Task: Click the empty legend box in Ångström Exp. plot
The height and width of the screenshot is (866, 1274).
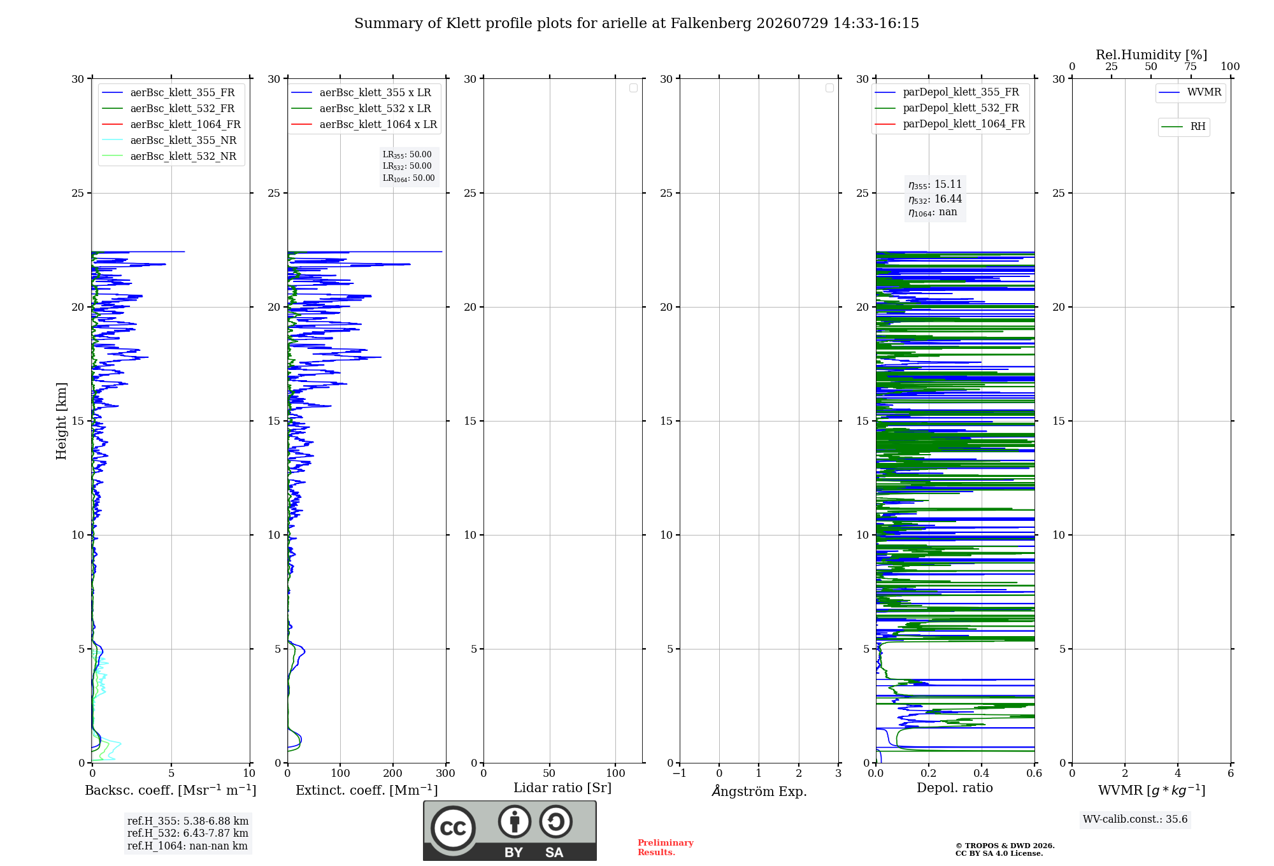Action: point(829,88)
